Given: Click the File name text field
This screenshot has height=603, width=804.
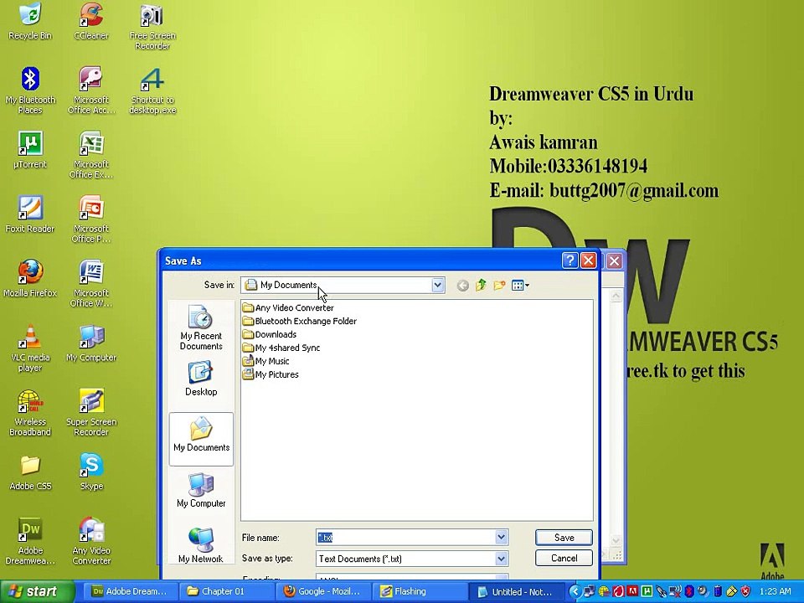Looking at the screenshot, I should pyautogui.click(x=405, y=538).
